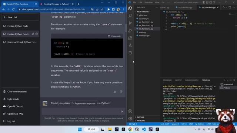Switch to Chrome in taskbar
Image resolution: width=237 pixels, height=133 pixels.
130,129
